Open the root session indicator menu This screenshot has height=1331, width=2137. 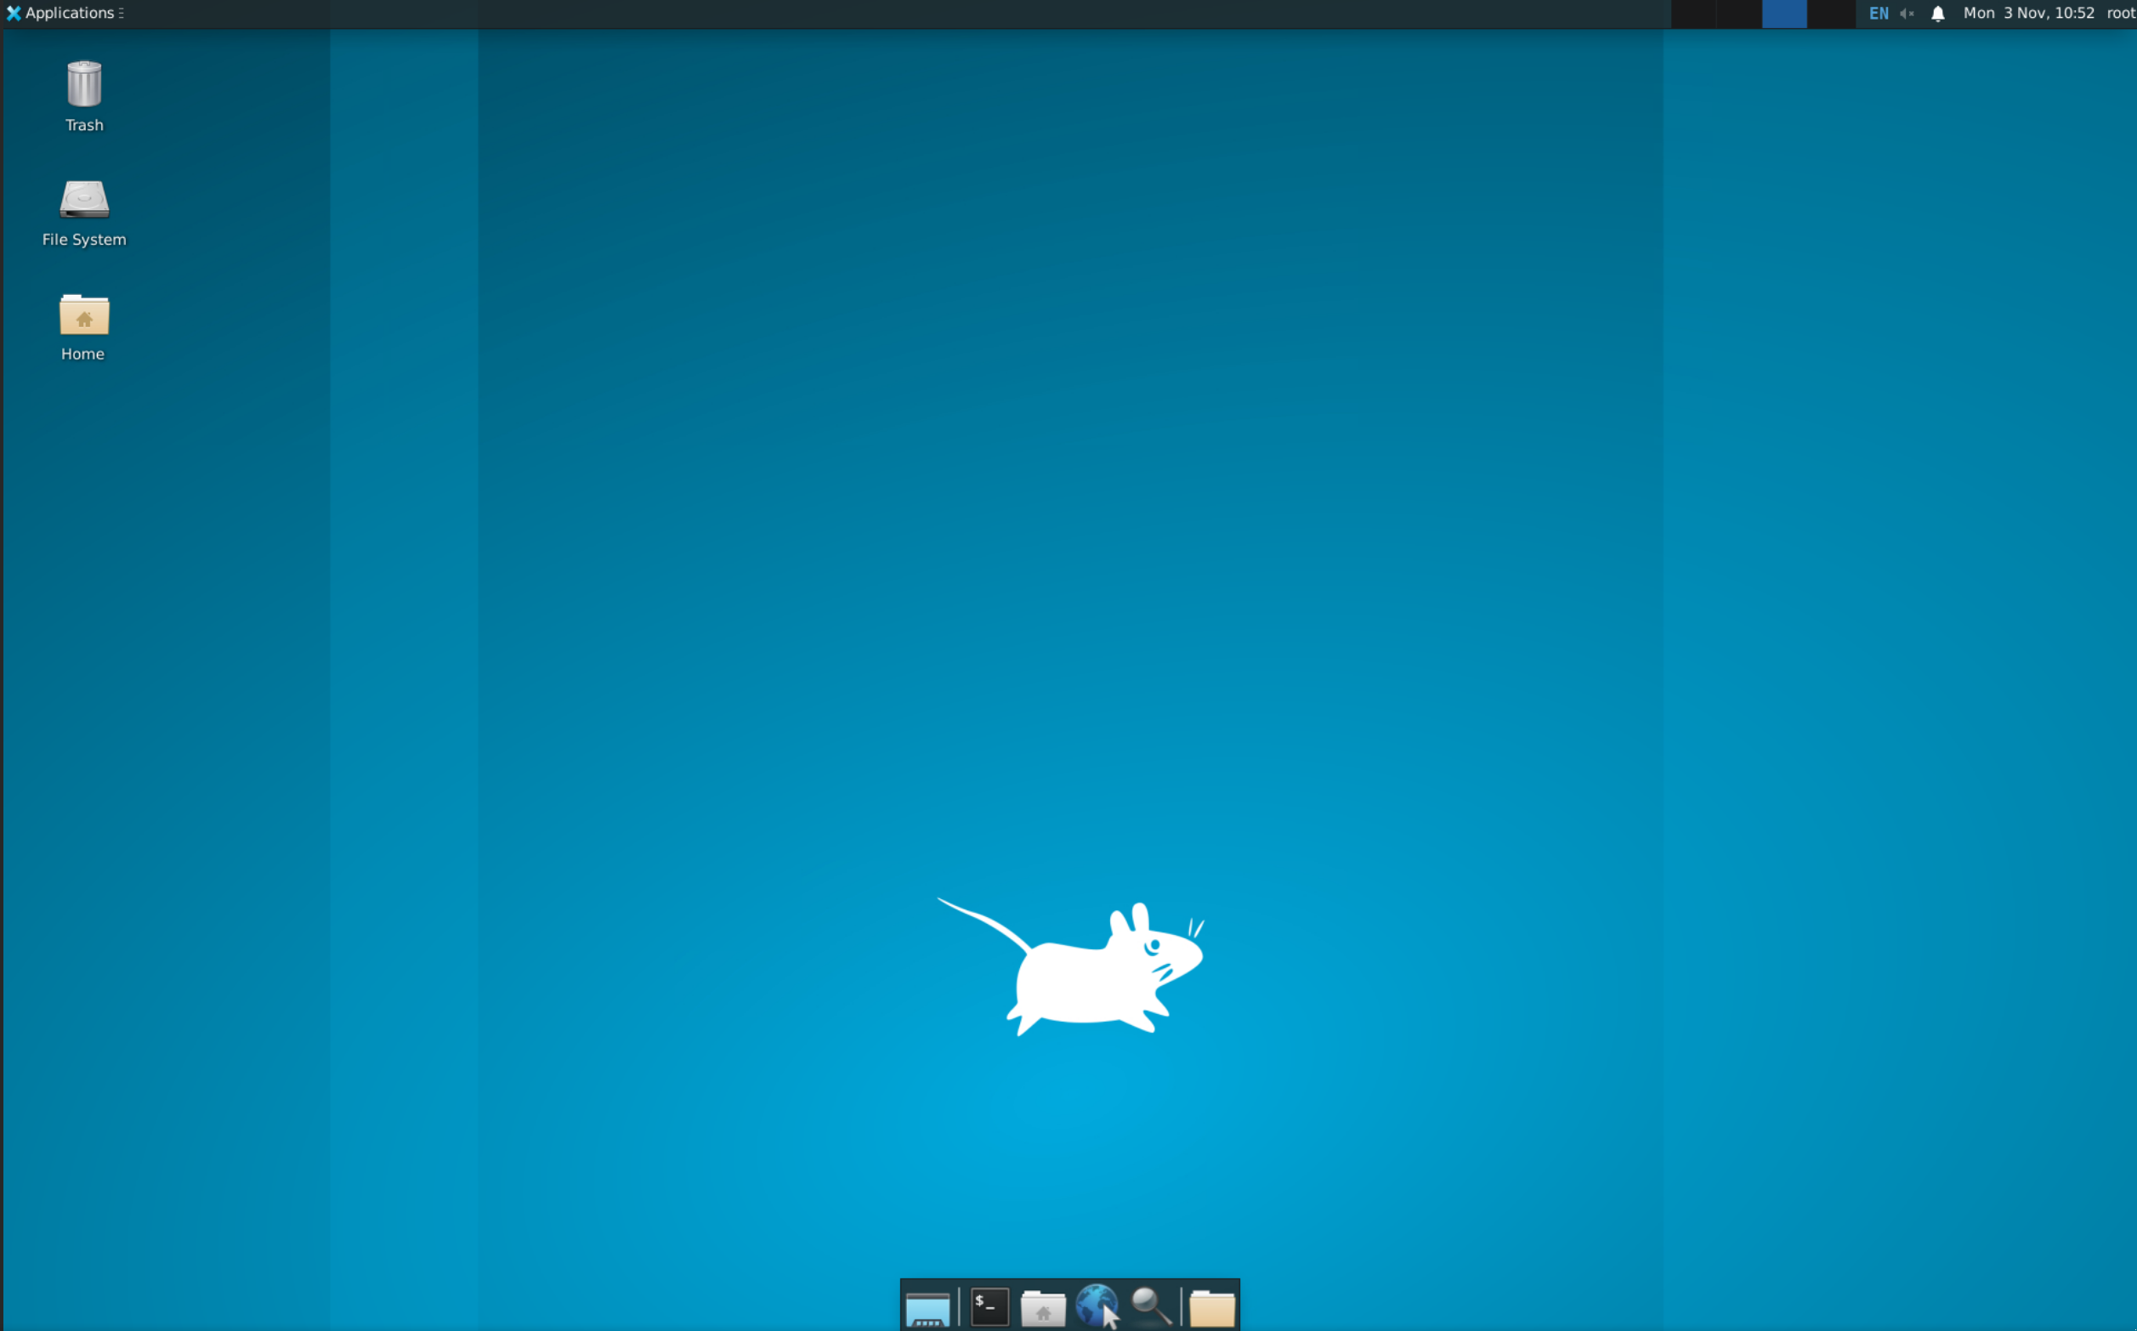click(x=2121, y=14)
